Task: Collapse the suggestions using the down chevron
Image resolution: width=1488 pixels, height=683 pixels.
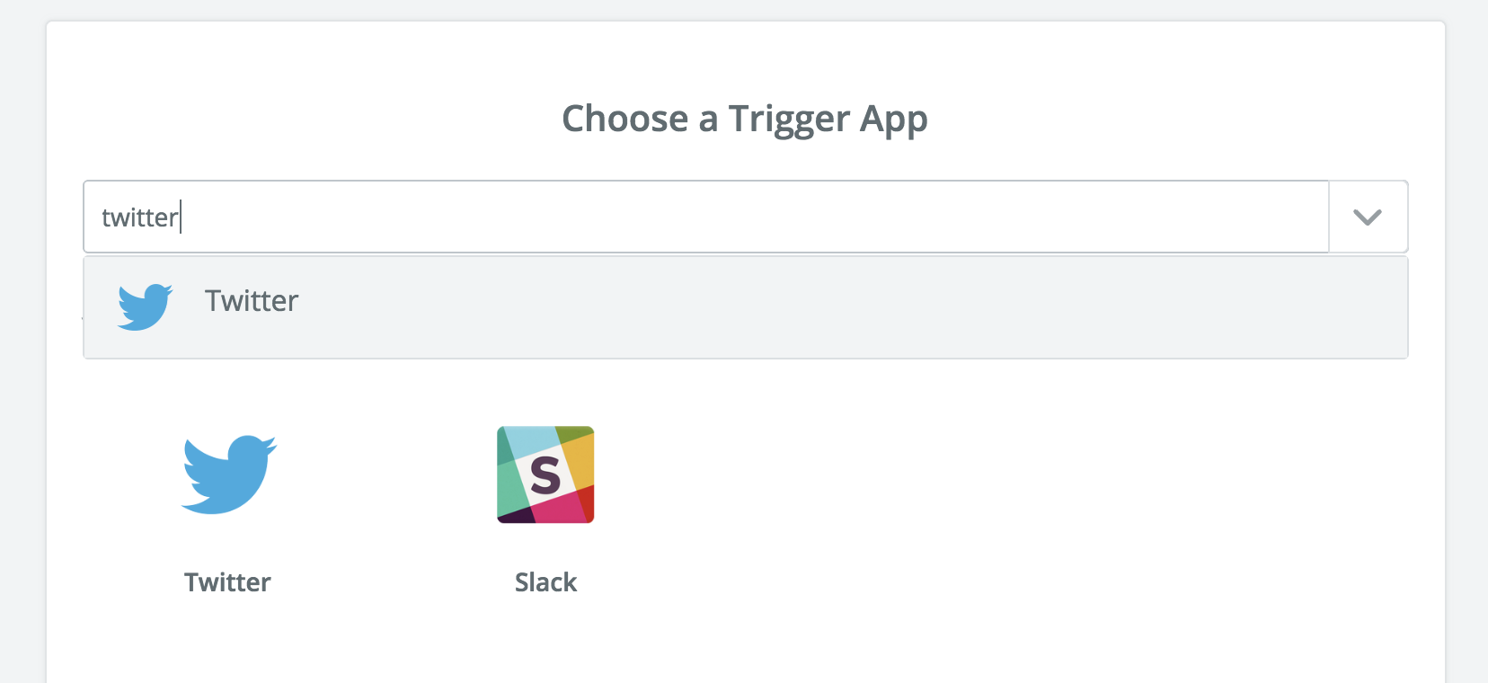Action: click(1368, 217)
